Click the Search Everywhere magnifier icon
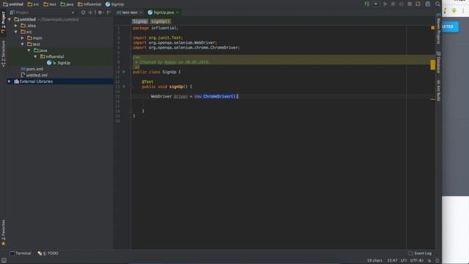469x264 pixels. coord(437,4)
